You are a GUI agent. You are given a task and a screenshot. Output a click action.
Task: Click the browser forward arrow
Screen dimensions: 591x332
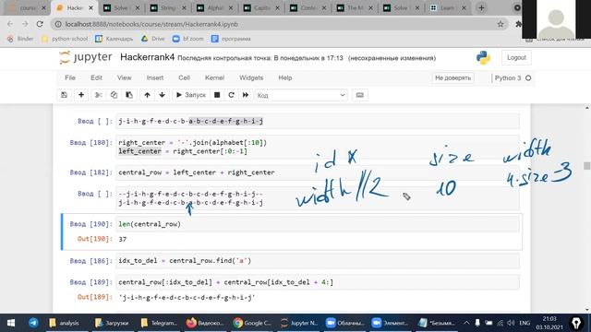pyautogui.click(x=25, y=24)
